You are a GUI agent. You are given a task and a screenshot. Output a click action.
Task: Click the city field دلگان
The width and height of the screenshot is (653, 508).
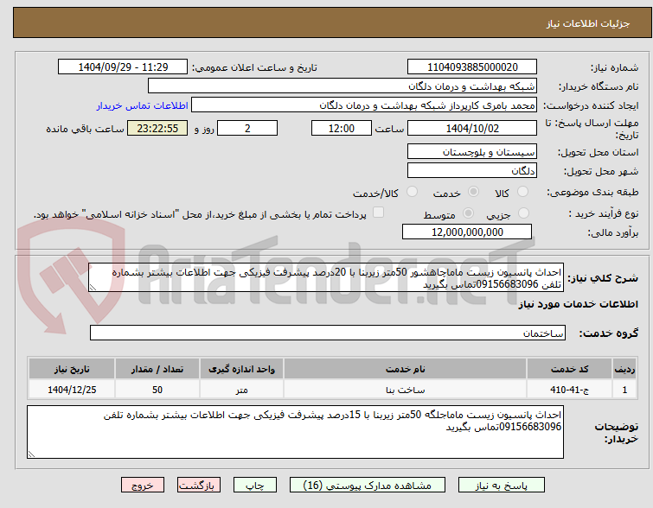pyautogui.click(x=472, y=170)
